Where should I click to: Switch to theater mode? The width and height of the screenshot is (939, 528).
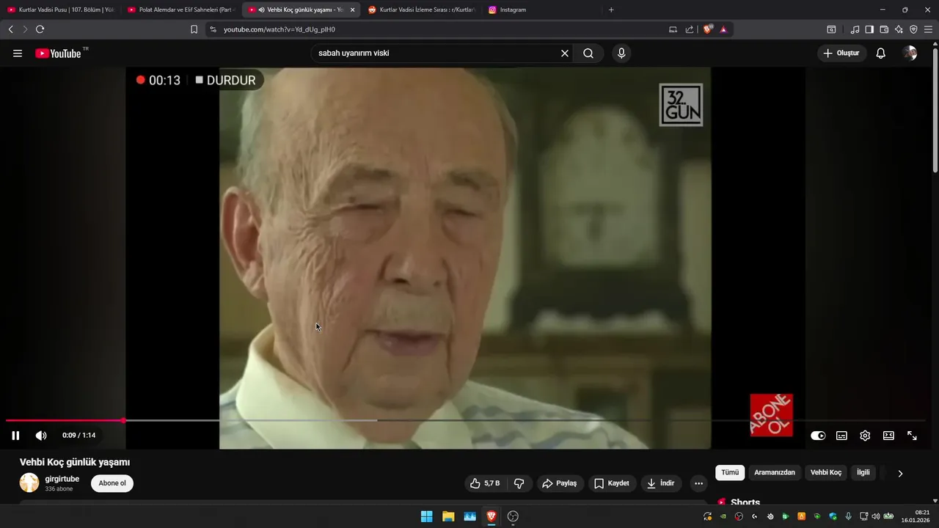pos(888,436)
